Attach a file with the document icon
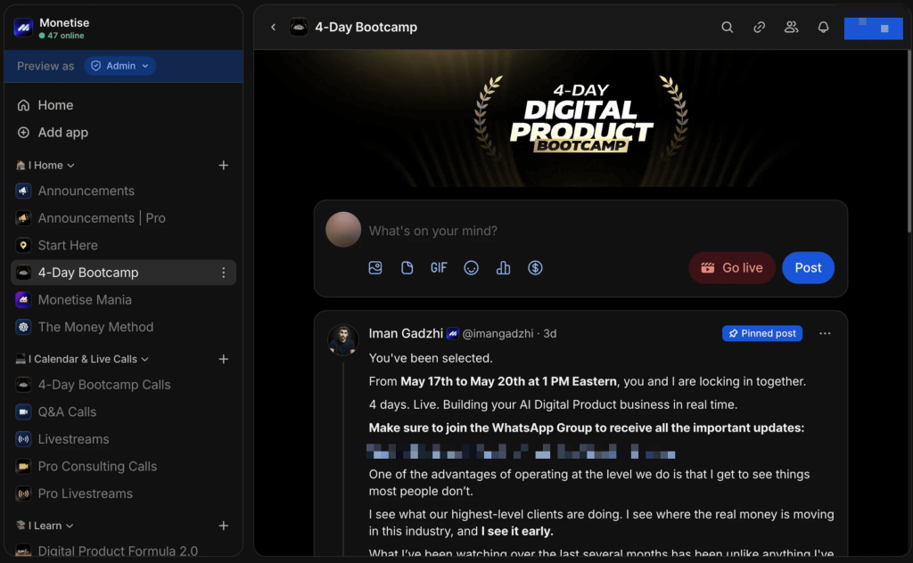Screen dimensions: 913x563 click(407, 267)
